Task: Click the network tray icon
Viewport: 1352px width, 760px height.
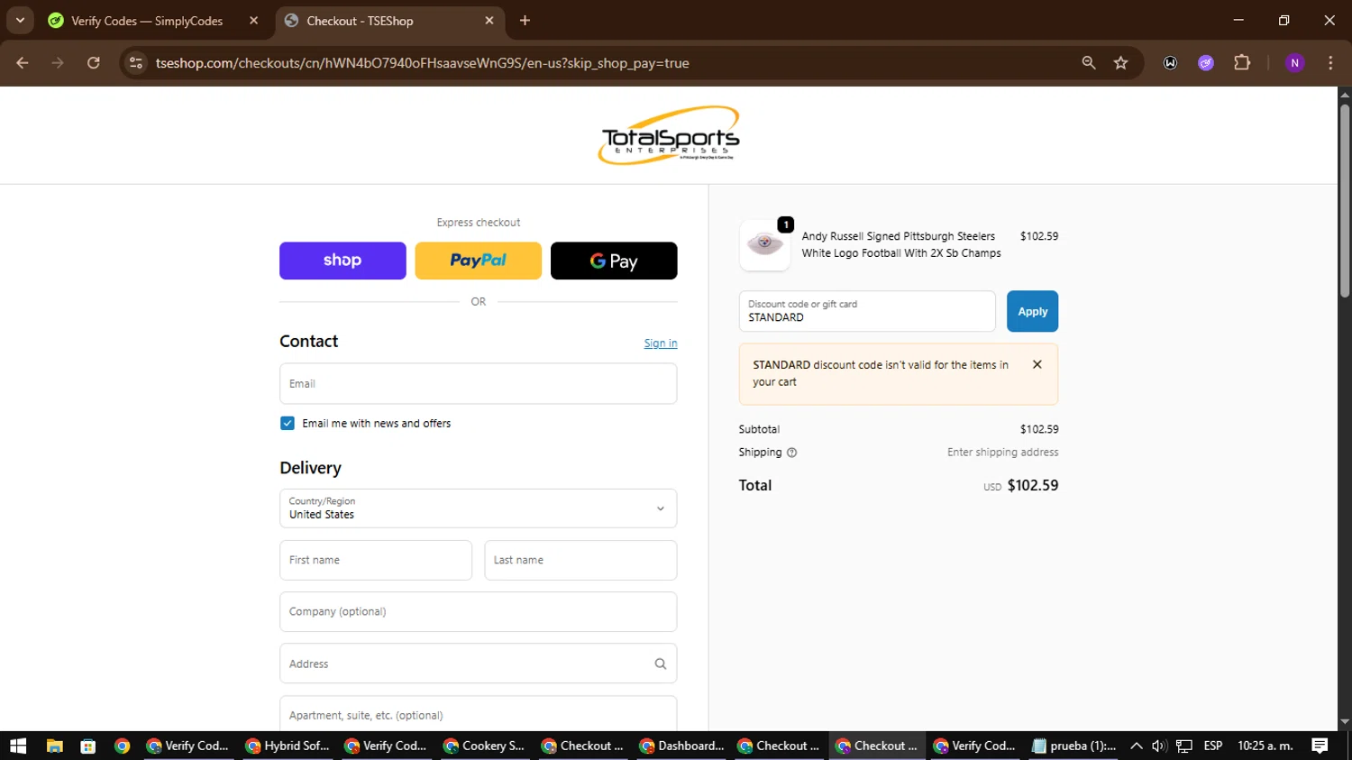Action: (1184, 746)
